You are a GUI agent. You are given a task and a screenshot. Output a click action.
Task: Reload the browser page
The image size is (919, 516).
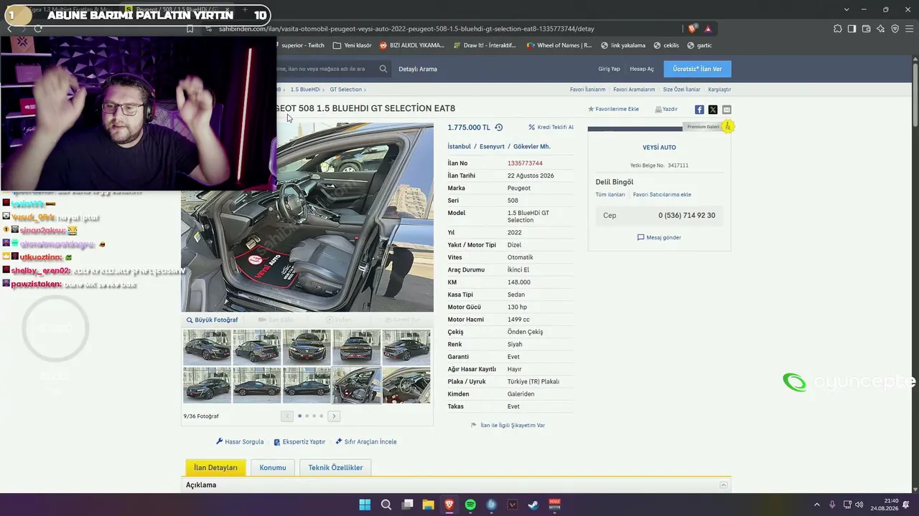[38, 29]
